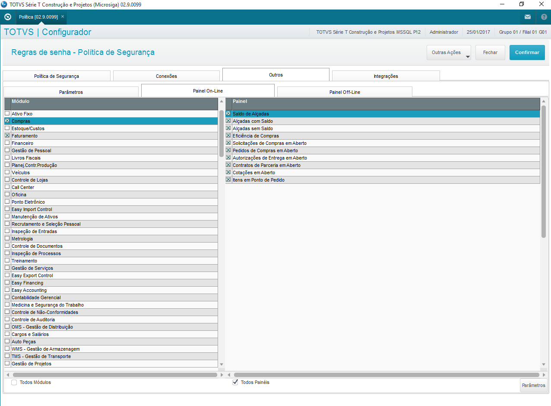Disable the Todos Painéis checkbox
Viewport: 551px width, 406px height.
[x=235, y=382]
